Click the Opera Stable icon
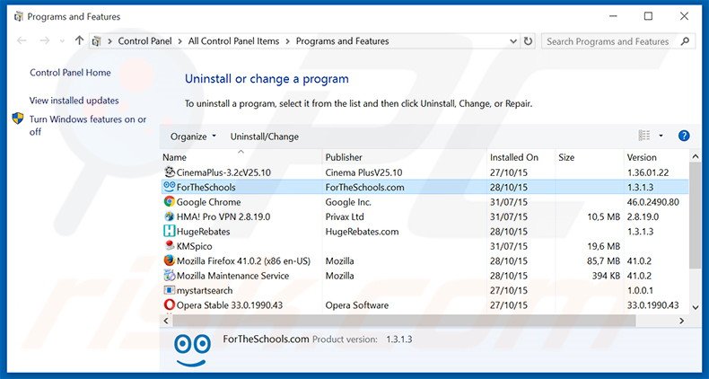 [x=169, y=304]
